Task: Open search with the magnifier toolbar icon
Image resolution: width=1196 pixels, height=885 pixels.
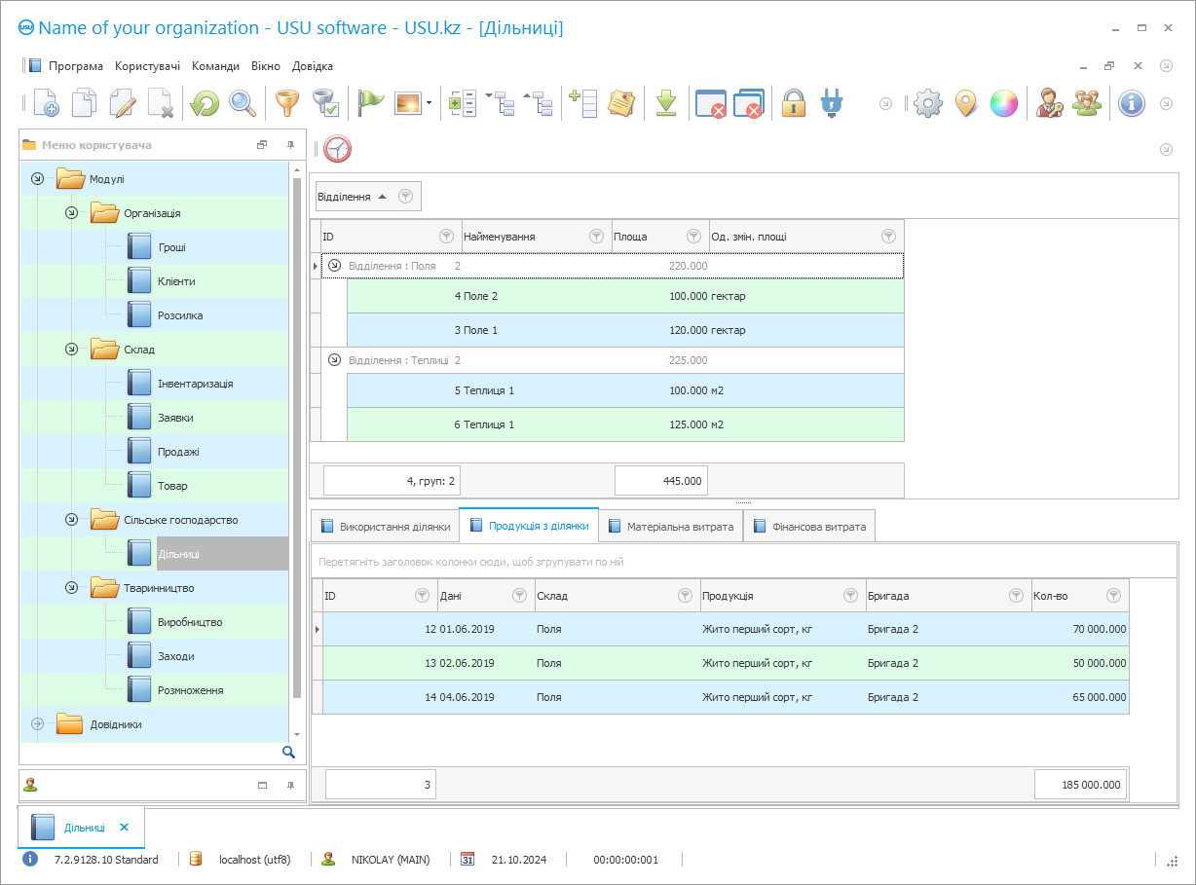Action: tap(243, 103)
